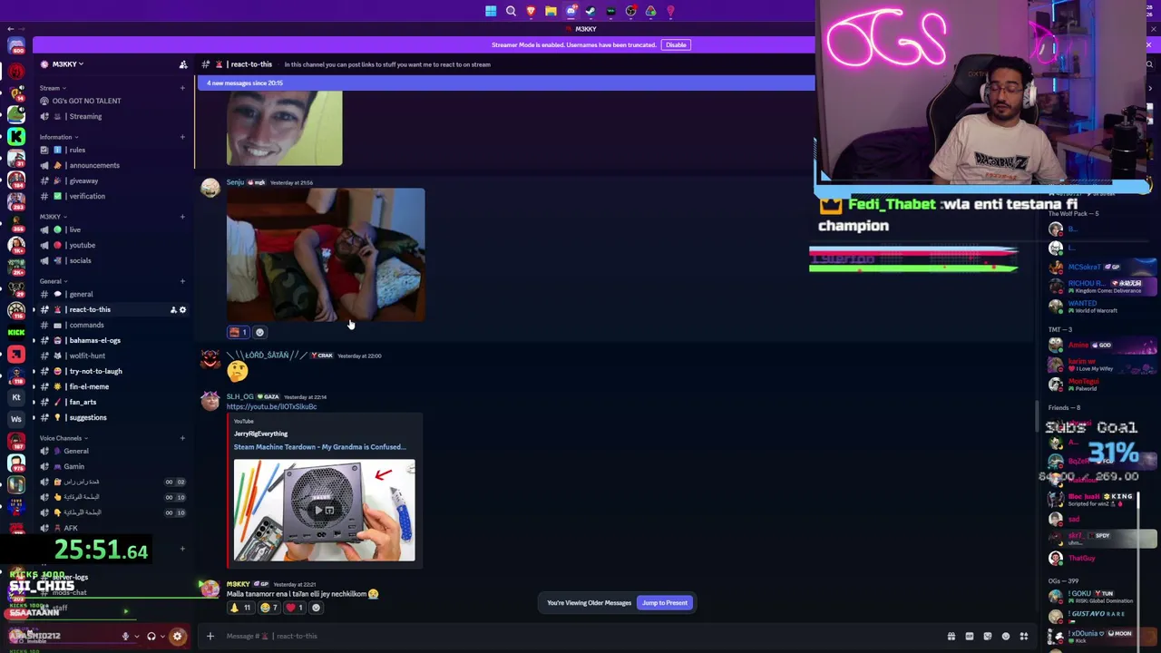
Task: Open the fan_arts channel
Action: click(113, 402)
